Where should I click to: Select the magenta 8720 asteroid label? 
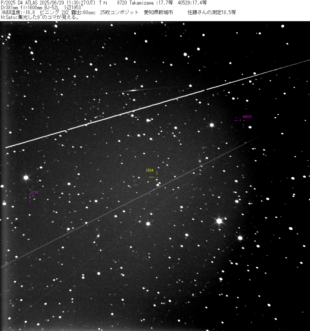click(35, 192)
